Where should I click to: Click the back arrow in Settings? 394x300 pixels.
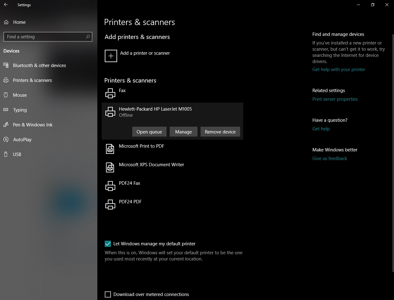pyautogui.click(x=6, y=5)
